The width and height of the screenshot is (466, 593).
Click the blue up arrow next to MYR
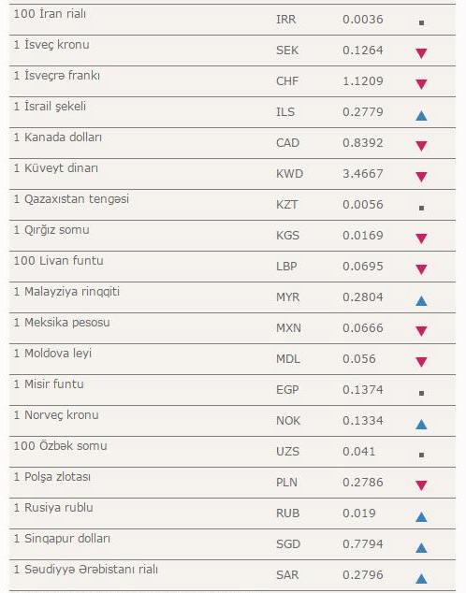coord(421,300)
